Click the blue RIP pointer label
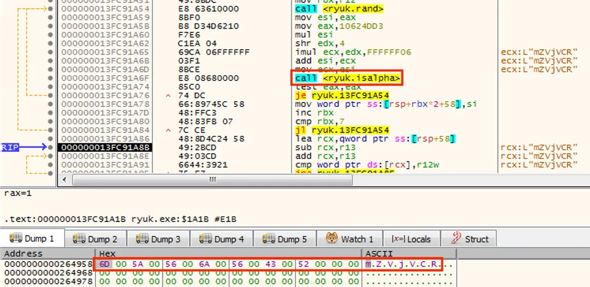The width and height of the screenshot is (590, 287). click(x=9, y=147)
